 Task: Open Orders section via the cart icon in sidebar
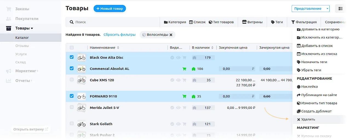[9, 9]
